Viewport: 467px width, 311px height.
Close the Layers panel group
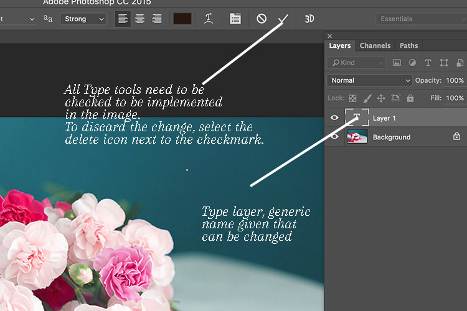coord(329,36)
